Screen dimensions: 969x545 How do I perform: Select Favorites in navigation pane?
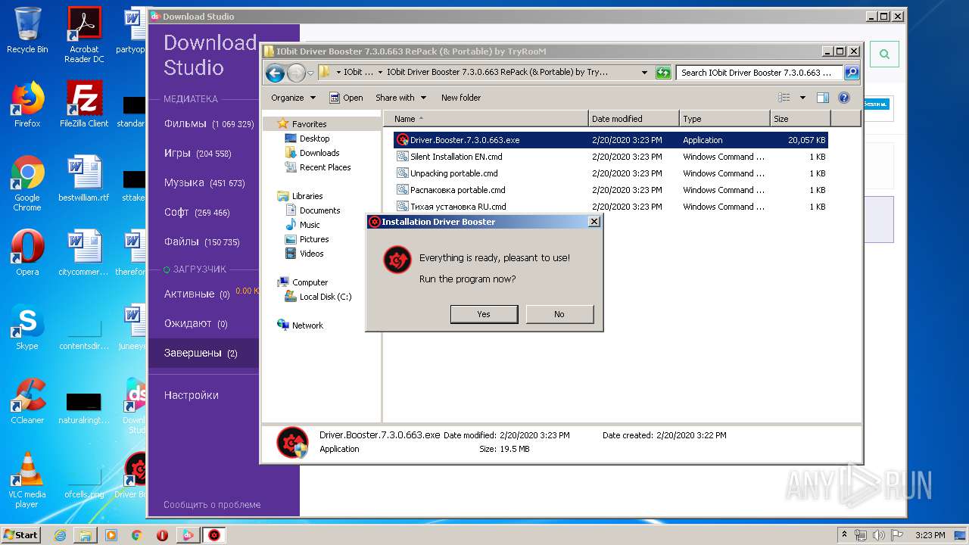point(302,124)
